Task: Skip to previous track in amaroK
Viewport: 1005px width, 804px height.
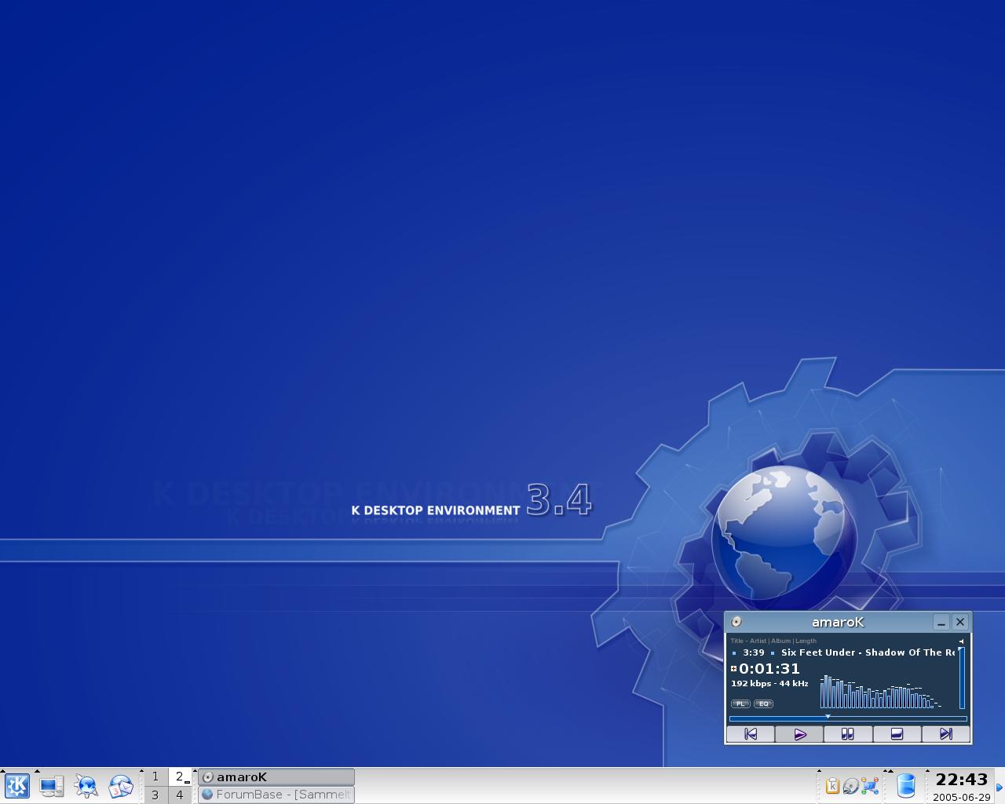Action: [x=751, y=734]
